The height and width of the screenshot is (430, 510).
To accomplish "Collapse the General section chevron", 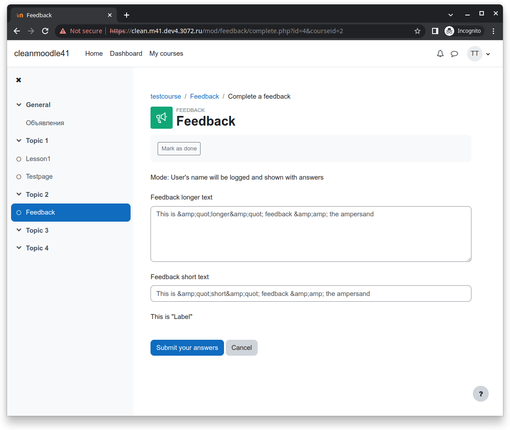I will (x=19, y=105).
